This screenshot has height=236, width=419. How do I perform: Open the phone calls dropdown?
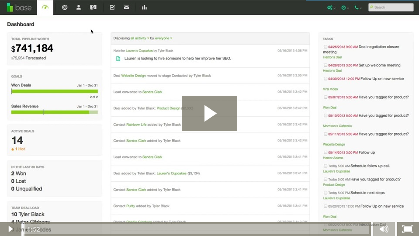(358, 7)
